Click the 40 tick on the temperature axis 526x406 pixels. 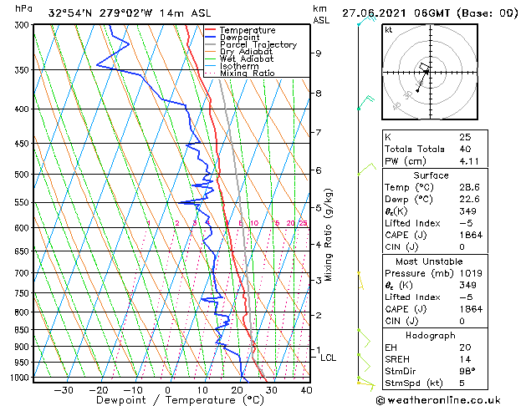tap(306, 390)
